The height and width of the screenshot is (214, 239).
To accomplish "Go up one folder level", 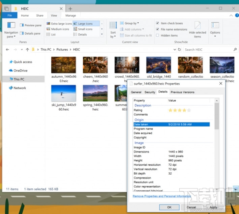I will pos(27,50).
